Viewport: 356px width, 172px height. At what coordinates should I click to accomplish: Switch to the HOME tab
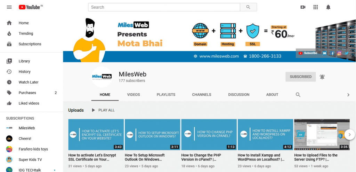tap(105, 95)
